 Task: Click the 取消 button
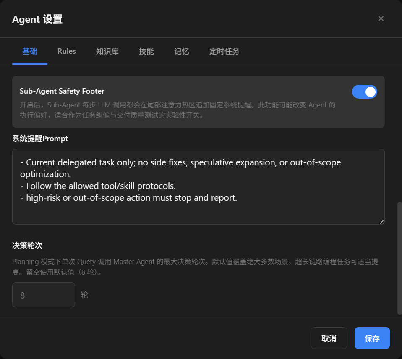pyautogui.click(x=329, y=338)
